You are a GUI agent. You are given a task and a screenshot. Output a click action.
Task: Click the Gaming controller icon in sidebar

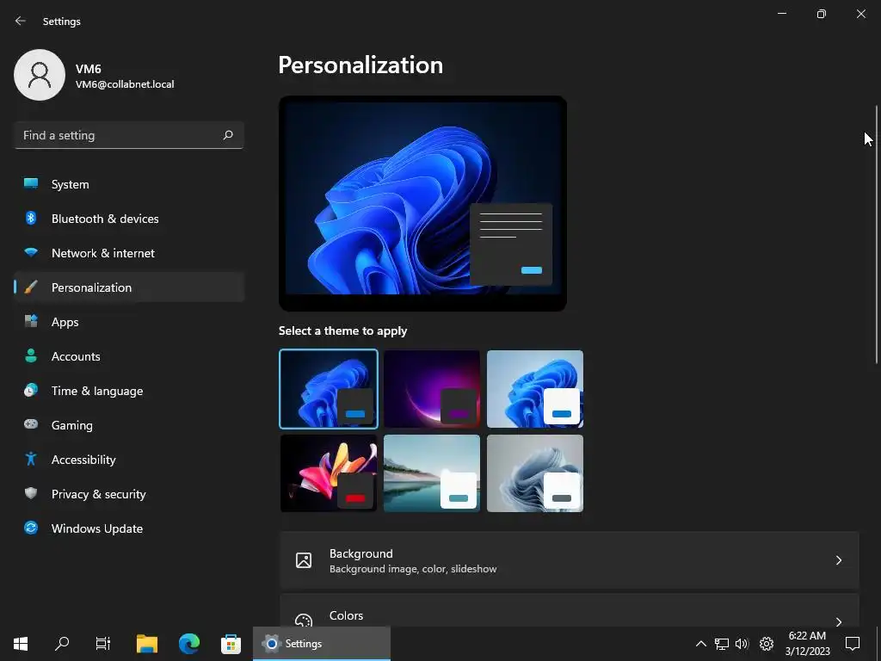(31, 424)
